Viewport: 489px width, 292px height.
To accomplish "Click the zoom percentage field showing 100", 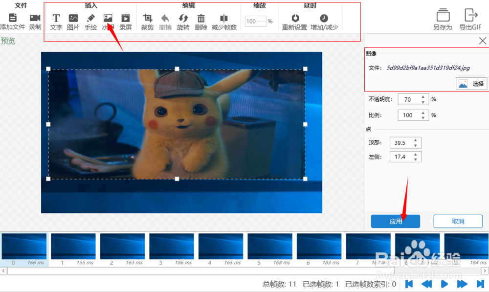I will click(255, 21).
